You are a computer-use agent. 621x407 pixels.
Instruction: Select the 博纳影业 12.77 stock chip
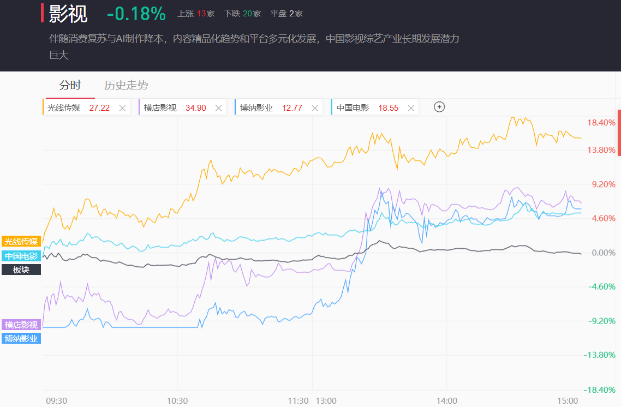point(271,108)
